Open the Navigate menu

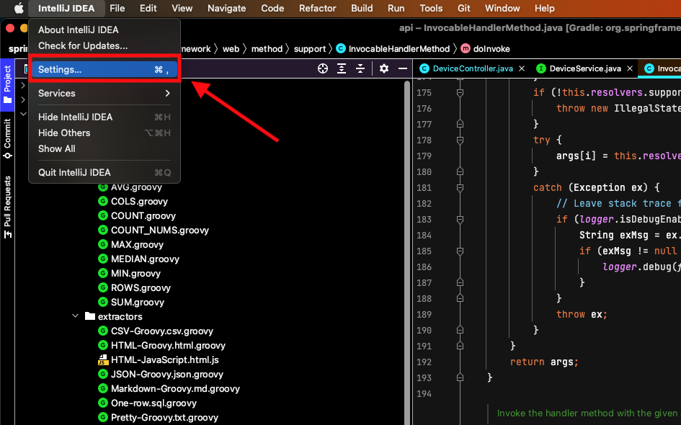(227, 8)
